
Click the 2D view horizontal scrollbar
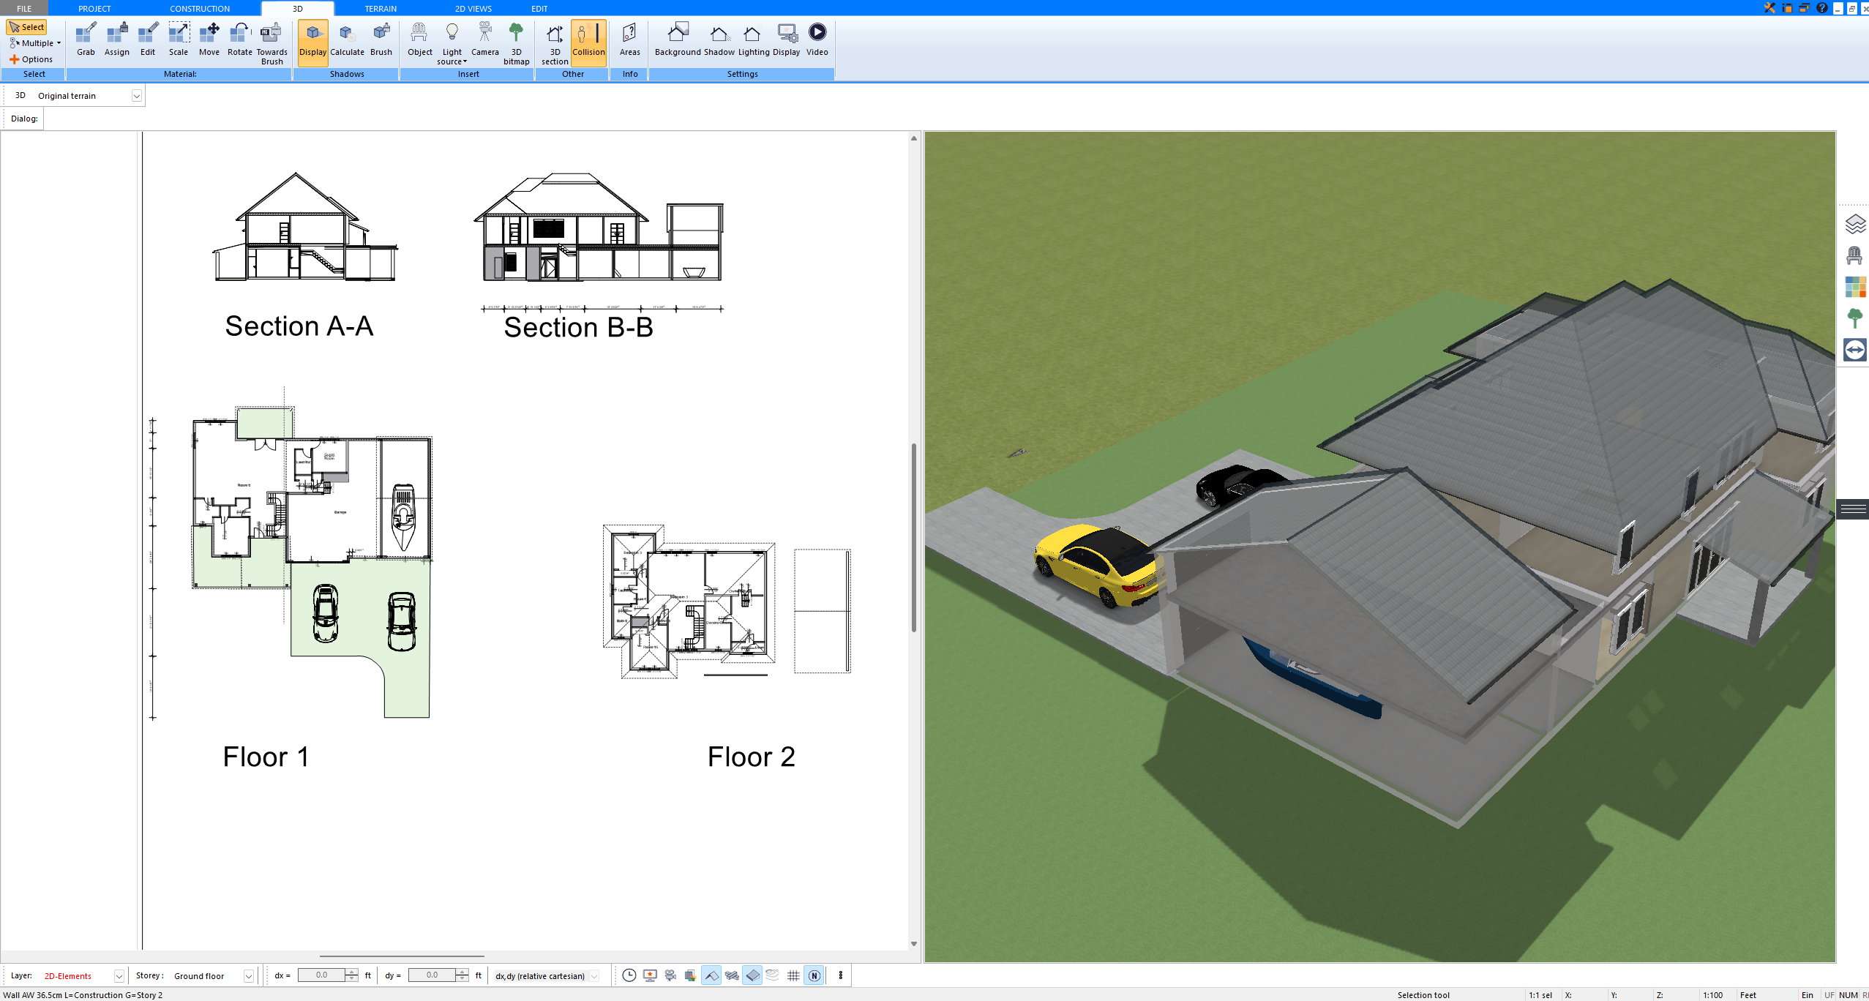402,956
